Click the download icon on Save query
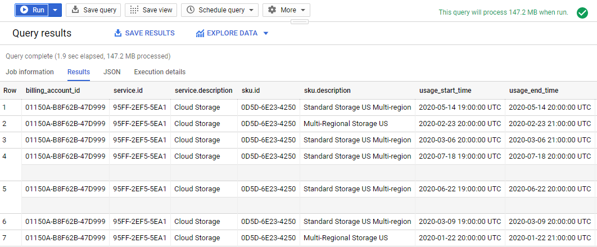The width and height of the screenshot is (597, 247). click(x=75, y=10)
